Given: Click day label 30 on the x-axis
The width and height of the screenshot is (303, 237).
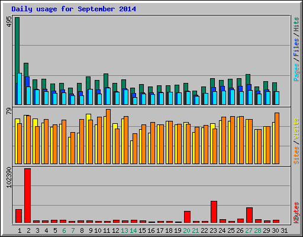Looking at the screenshot, I should 275,230.
